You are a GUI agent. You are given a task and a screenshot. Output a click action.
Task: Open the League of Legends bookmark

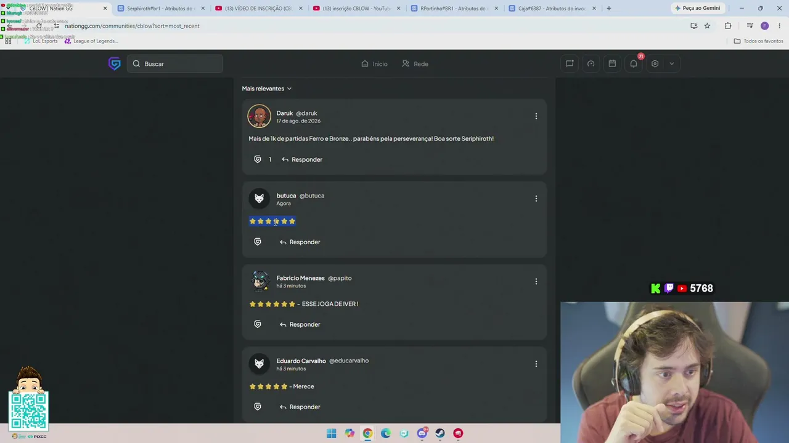[x=91, y=41]
